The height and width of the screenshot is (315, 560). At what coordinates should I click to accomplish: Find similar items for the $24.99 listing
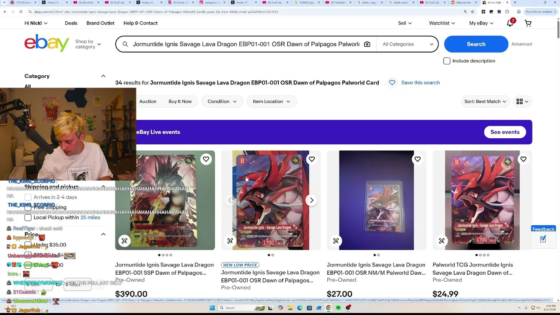coord(442,241)
